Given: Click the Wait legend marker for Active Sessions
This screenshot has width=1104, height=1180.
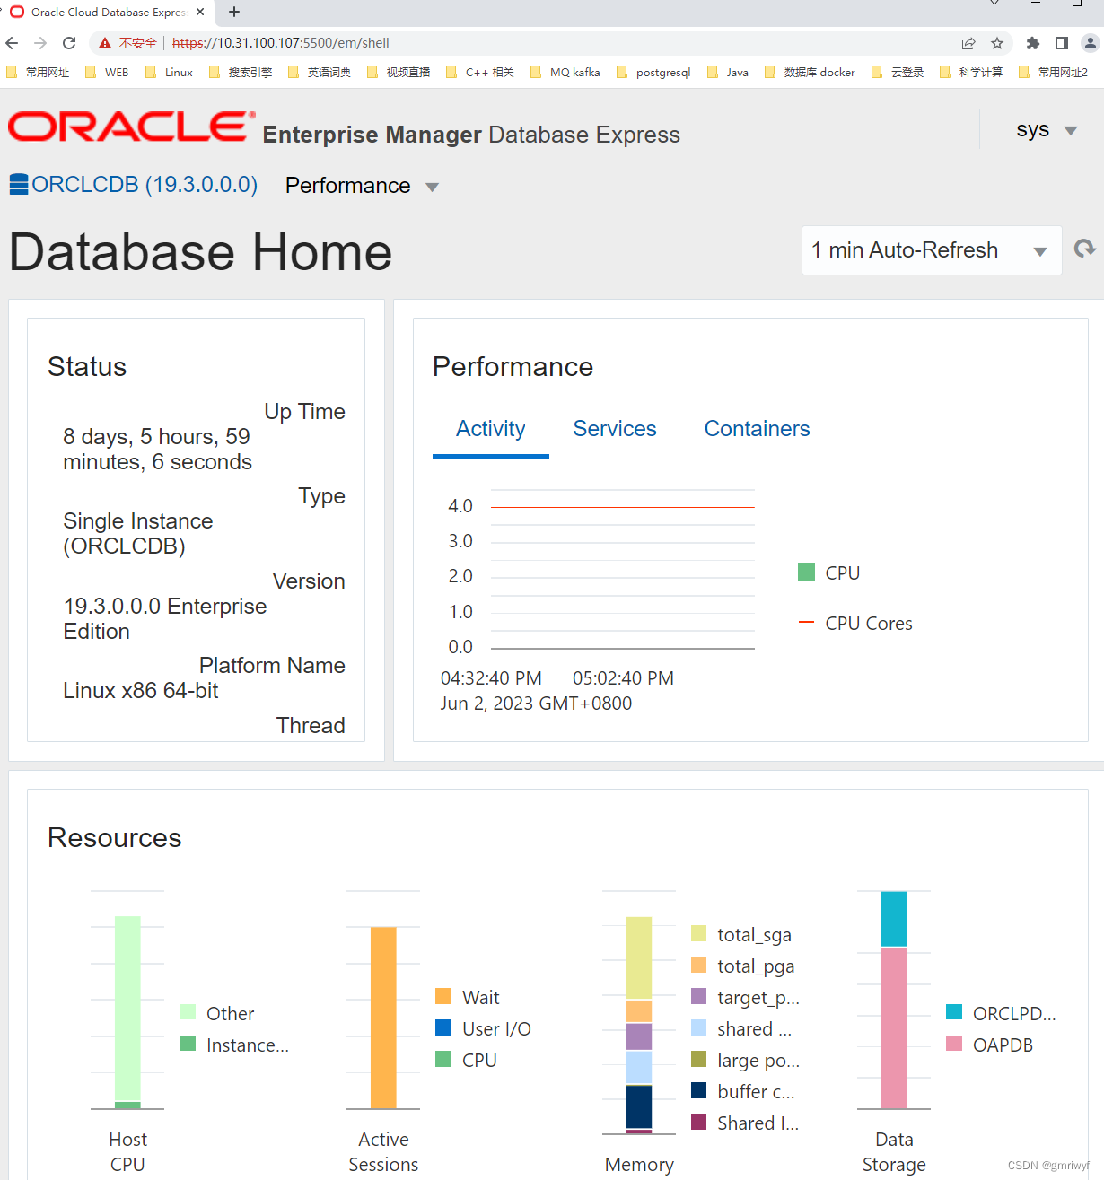Looking at the screenshot, I should point(443,996).
